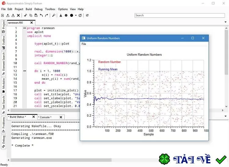Open the Debug side panel

pyautogui.click(x=3, y=142)
